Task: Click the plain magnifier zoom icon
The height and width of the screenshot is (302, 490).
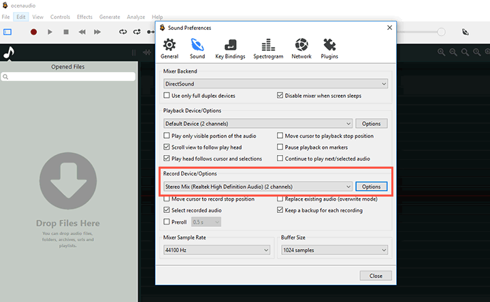Action: (x=465, y=52)
